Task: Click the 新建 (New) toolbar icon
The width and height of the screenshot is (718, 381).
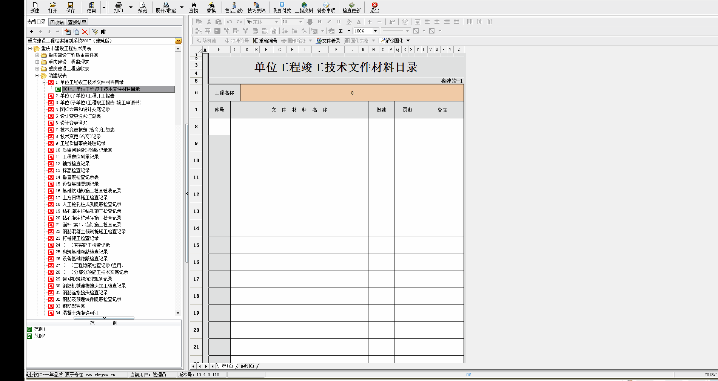Action: [35, 7]
